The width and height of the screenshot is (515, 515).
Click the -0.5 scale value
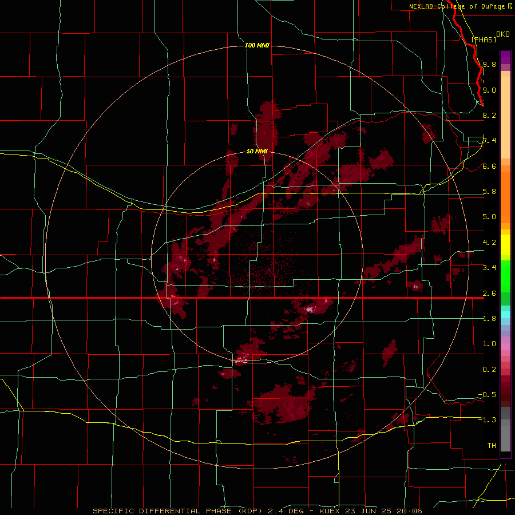coord(487,395)
